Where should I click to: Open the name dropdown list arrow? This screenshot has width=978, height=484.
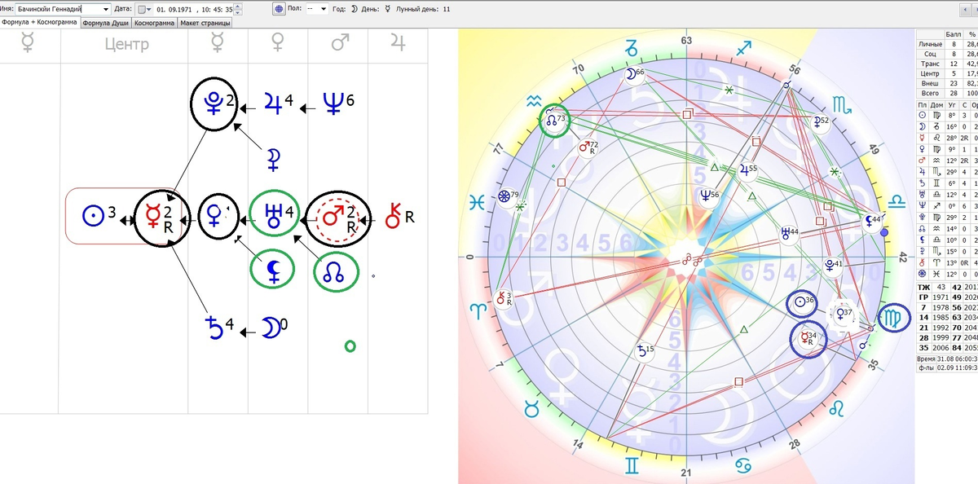pos(105,9)
